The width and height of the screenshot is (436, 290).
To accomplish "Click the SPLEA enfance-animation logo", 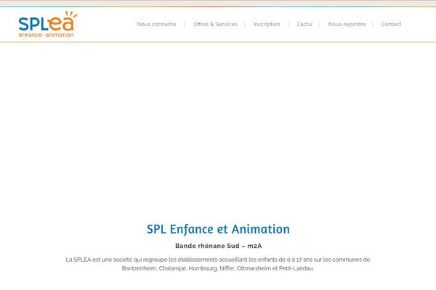I will tap(47, 24).
